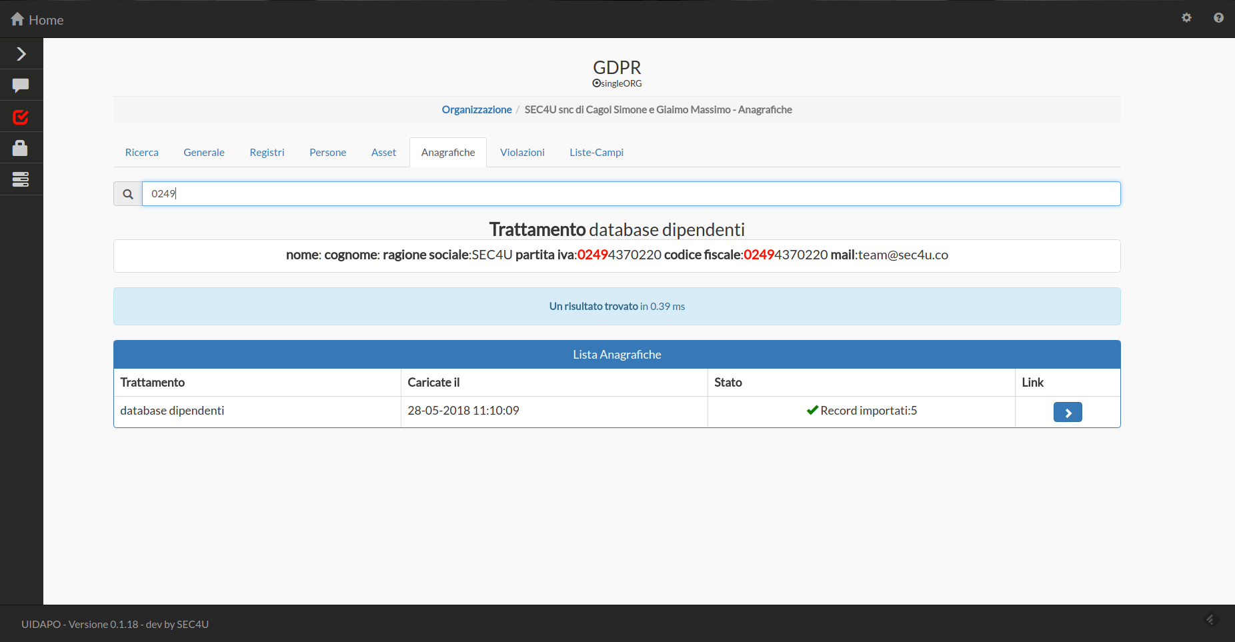Click the 'Link' column header
The height and width of the screenshot is (642, 1235).
point(1068,383)
